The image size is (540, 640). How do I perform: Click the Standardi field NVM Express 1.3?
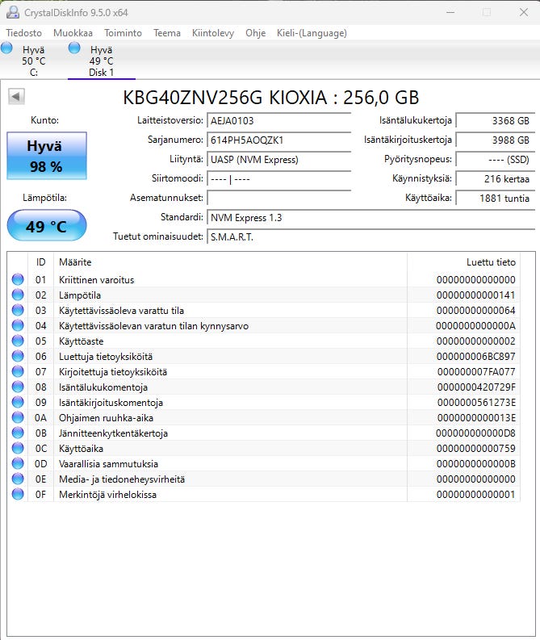pos(371,218)
